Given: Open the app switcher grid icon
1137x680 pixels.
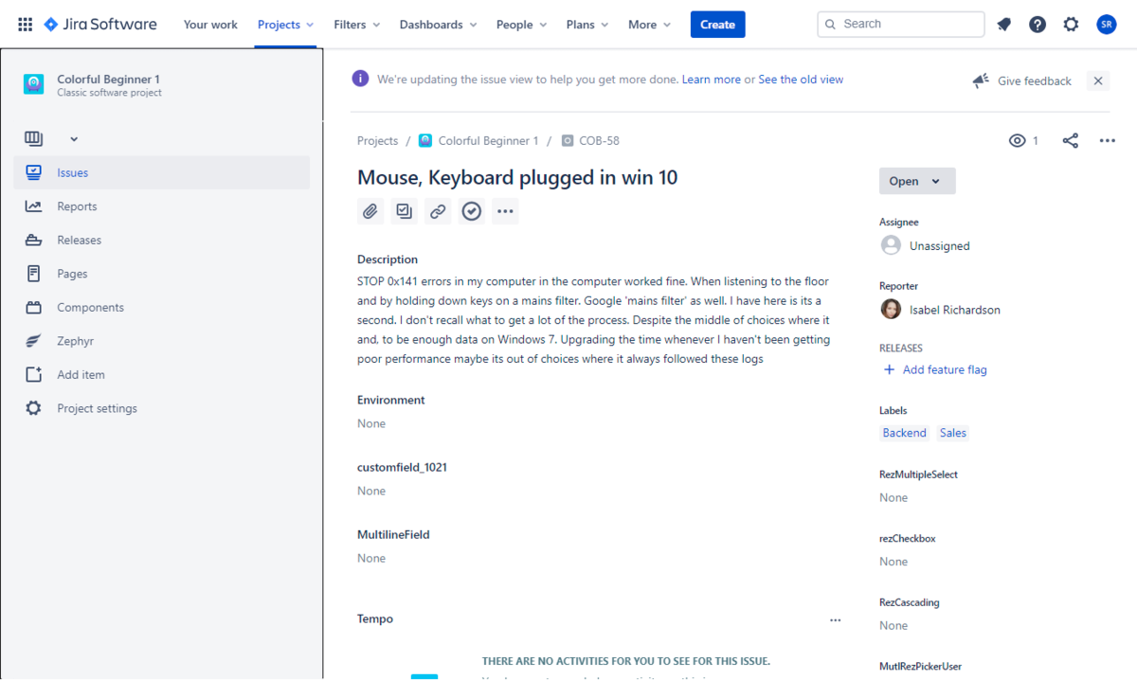Looking at the screenshot, I should pyautogui.click(x=26, y=25).
